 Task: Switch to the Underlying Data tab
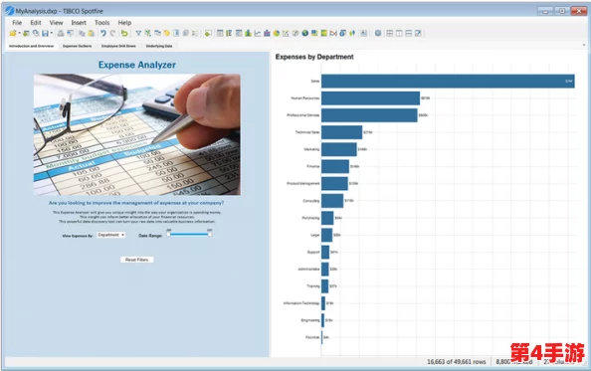[159, 46]
